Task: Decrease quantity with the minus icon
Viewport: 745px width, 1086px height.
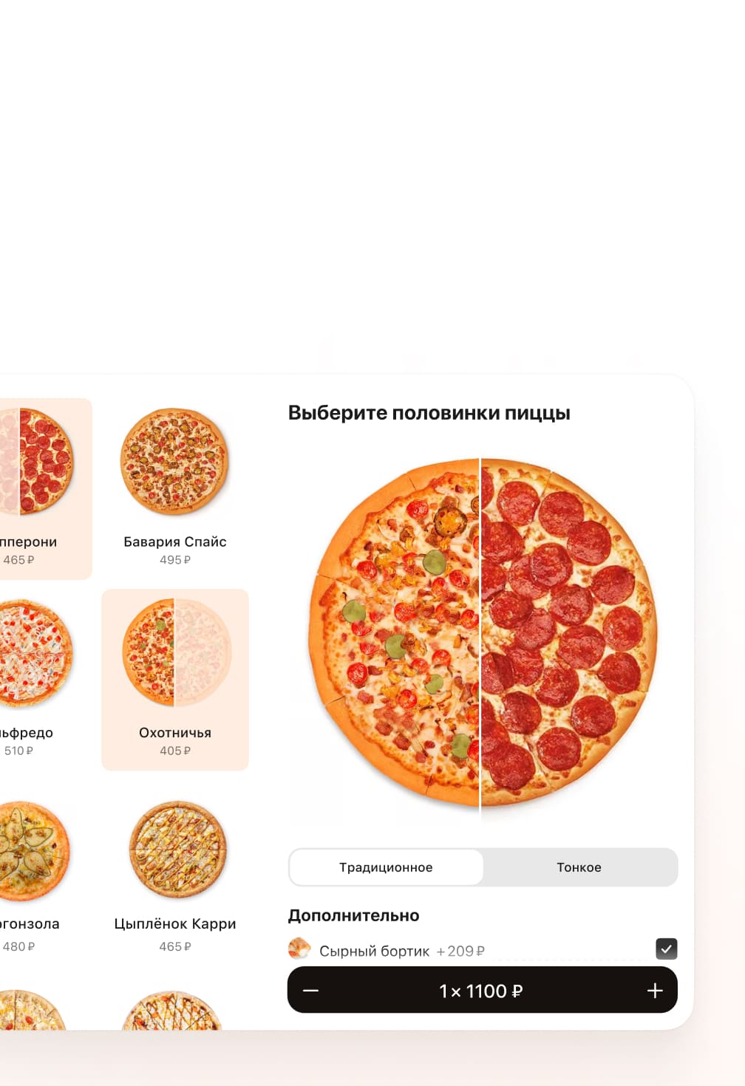Action: 310,990
